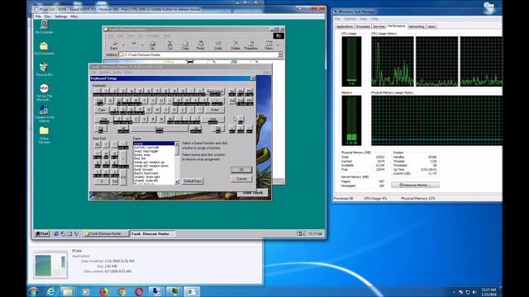Click Undo in the Explorer toolbar
Screen dimensions: 529x297
point(218,45)
